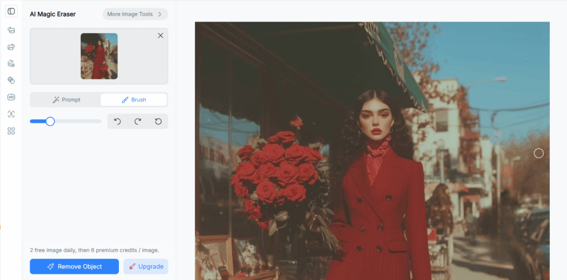This screenshot has height=280, width=567.
Task: Click the Upgrade button
Action: [x=146, y=266]
